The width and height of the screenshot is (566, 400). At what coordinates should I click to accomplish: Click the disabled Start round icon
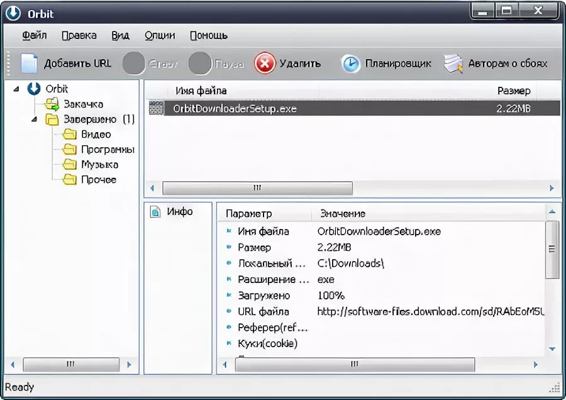tap(134, 63)
